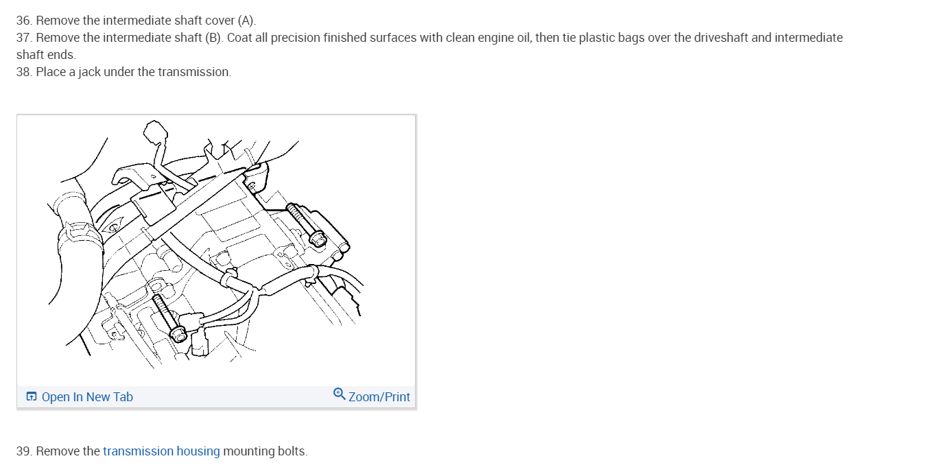The width and height of the screenshot is (948, 476).
Task: Follow the 'transmission housing' hyperlink
Action: click(x=161, y=451)
